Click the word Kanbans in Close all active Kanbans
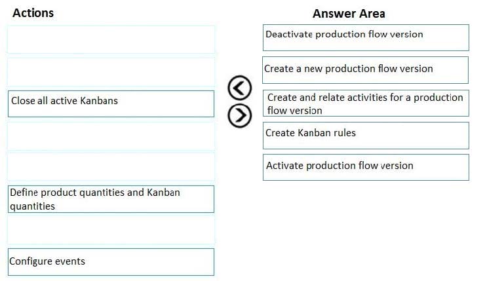 [x=99, y=101]
